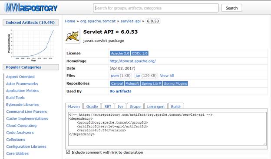Screen dimensions: 271x159
Task: Open the Core Utilities category
Action: coord(17,153)
